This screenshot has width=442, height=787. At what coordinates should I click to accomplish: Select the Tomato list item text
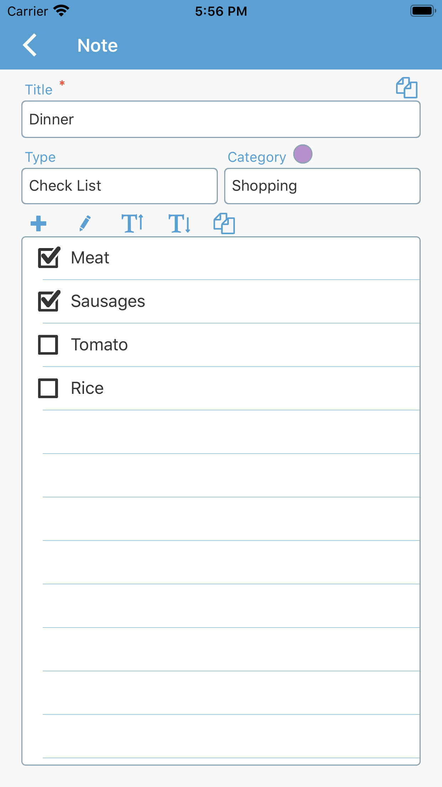click(x=99, y=345)
